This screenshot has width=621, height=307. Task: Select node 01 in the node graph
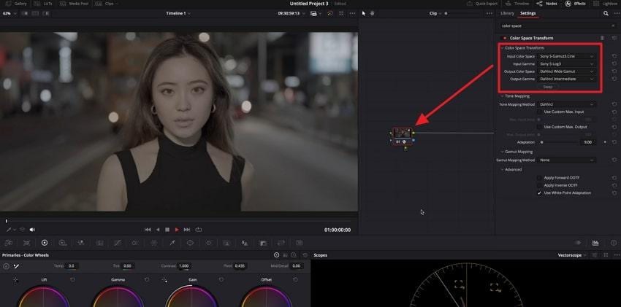pyautogui.click(x=403, y=136)
